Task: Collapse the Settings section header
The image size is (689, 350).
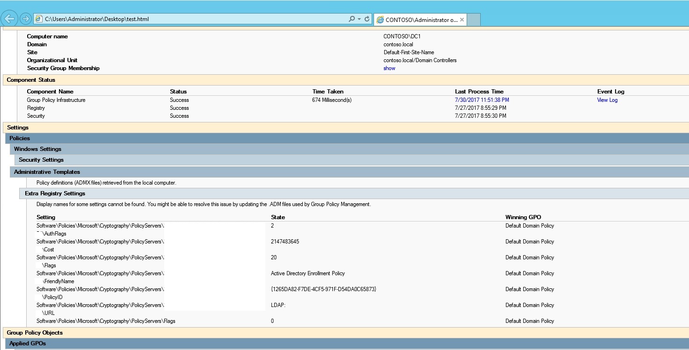Action: (345, 127)
